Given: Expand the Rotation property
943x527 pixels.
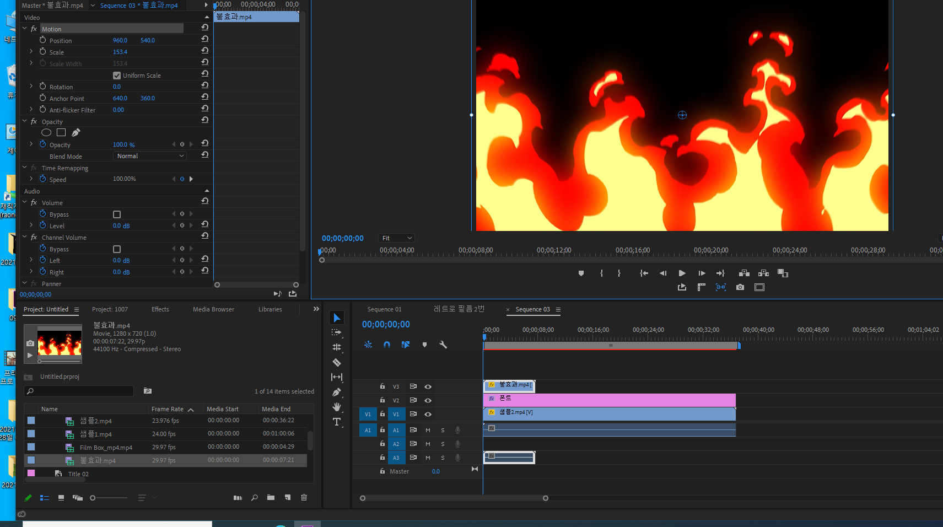Looking at the screenshot, I should pyautogui.click(x=31, y=87).
